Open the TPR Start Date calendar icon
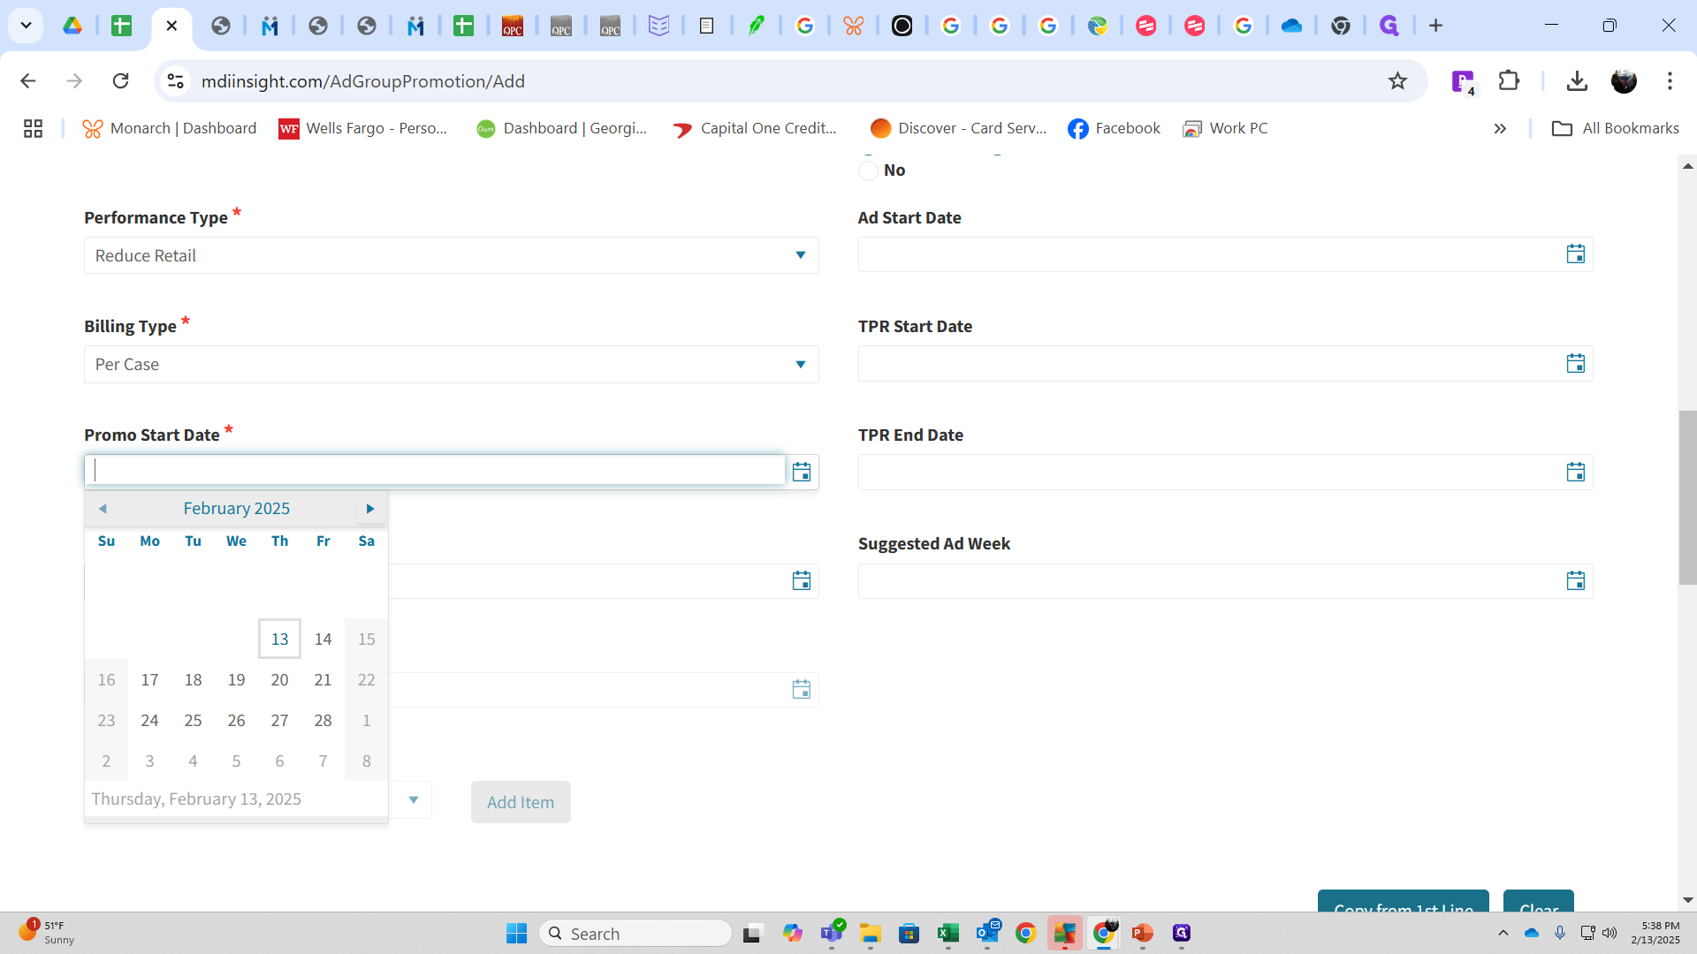The width and height of the screenshot is (1697, 954). tap(1575, 363)
